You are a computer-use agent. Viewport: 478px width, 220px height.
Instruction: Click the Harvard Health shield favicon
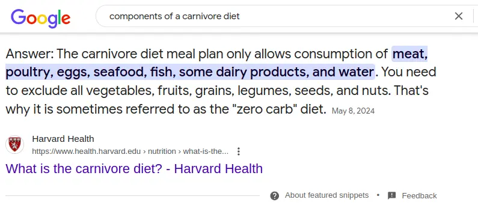(x=14, y=144)
